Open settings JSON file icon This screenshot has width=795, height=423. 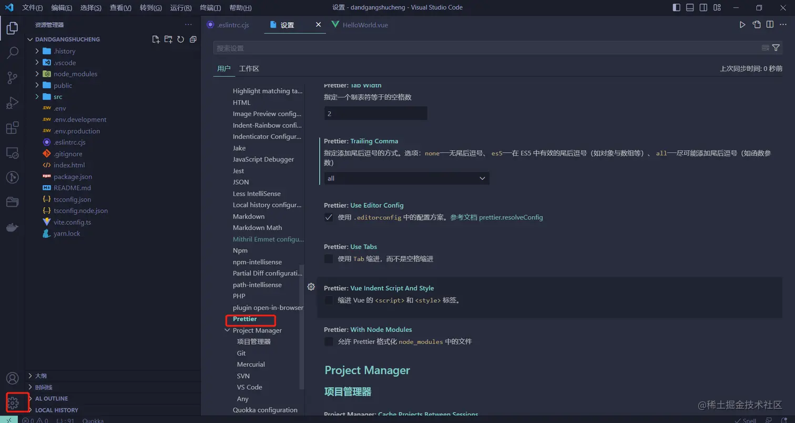point(756,25)
